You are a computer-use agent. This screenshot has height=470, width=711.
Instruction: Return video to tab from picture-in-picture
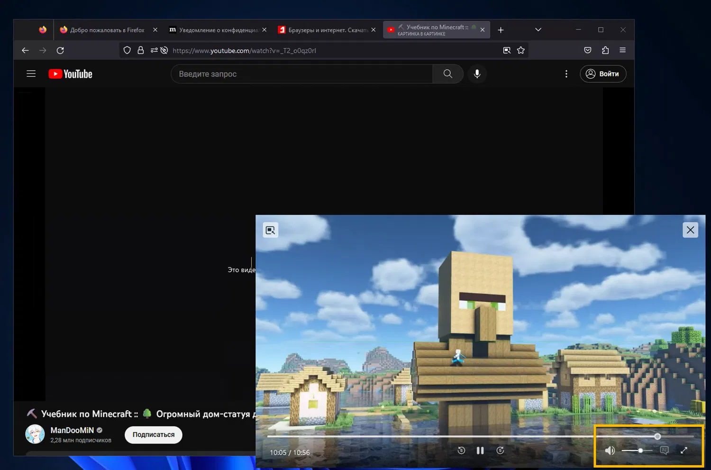coord(271,230)
